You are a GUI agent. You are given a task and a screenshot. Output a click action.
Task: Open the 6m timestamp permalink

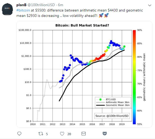coord(61,5)
